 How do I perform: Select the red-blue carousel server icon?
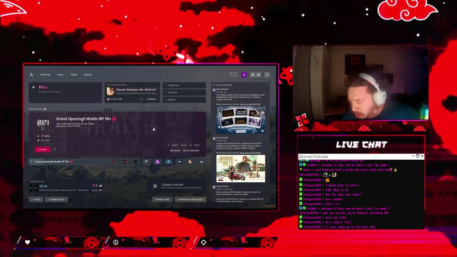[x=146, y=162]
